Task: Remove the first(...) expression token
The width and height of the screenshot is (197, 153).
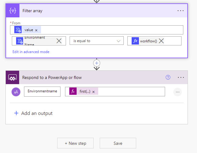Action: point(93,92)
